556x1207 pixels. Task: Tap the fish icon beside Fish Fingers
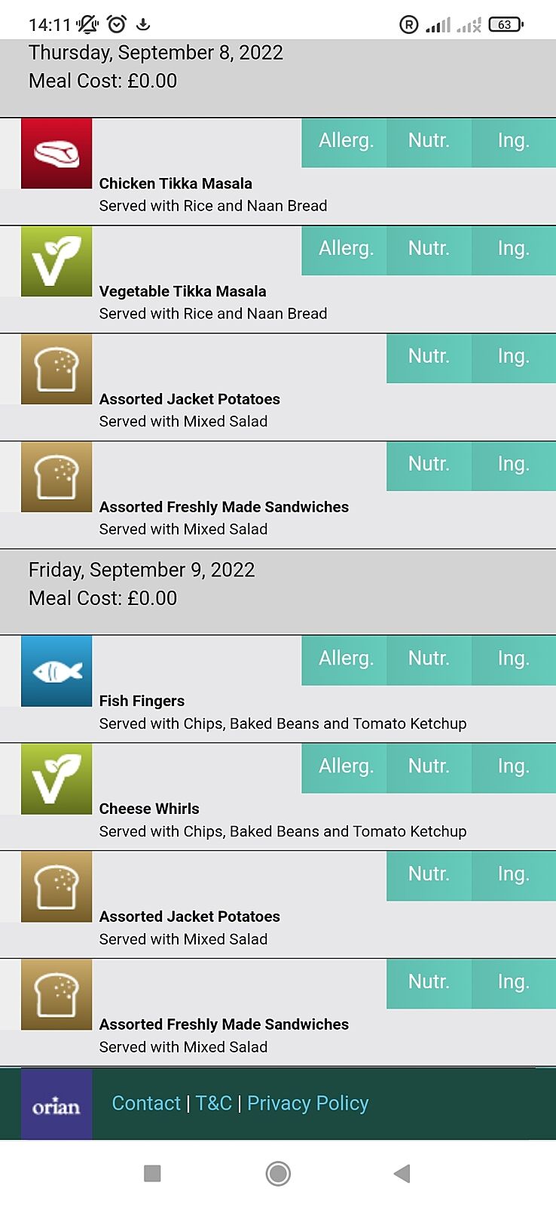57,671
